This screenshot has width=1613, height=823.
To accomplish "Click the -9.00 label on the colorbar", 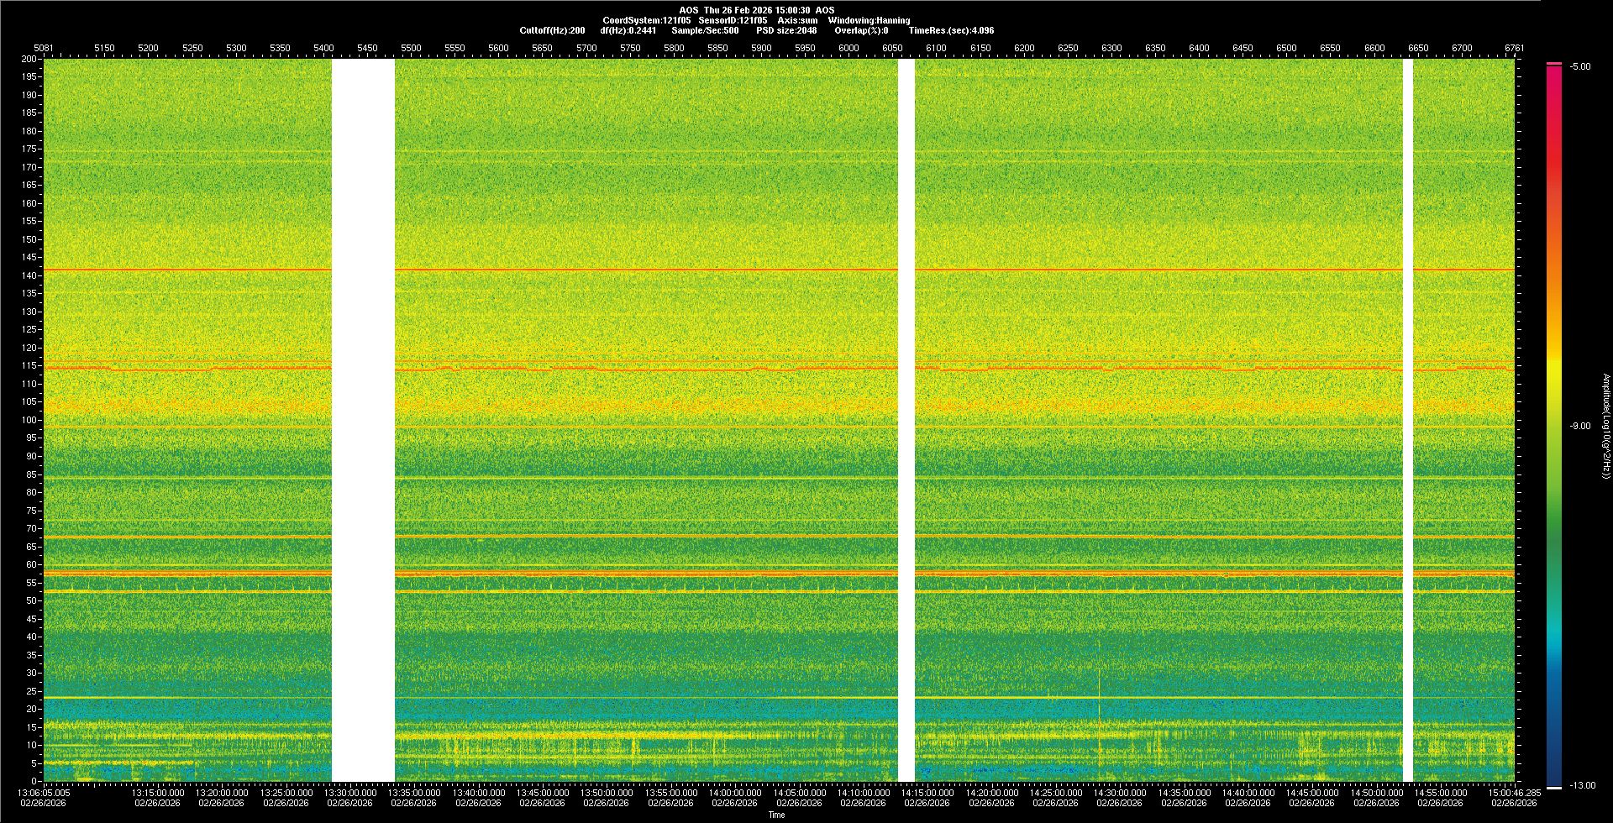I will (x=1579, y=427).
